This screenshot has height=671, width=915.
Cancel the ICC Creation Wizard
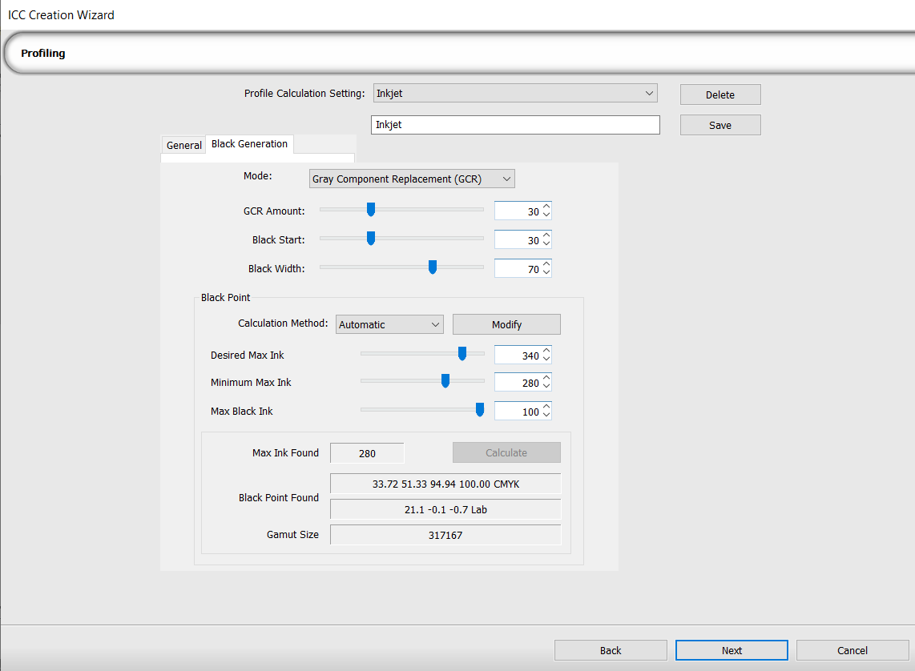(852, 650)
